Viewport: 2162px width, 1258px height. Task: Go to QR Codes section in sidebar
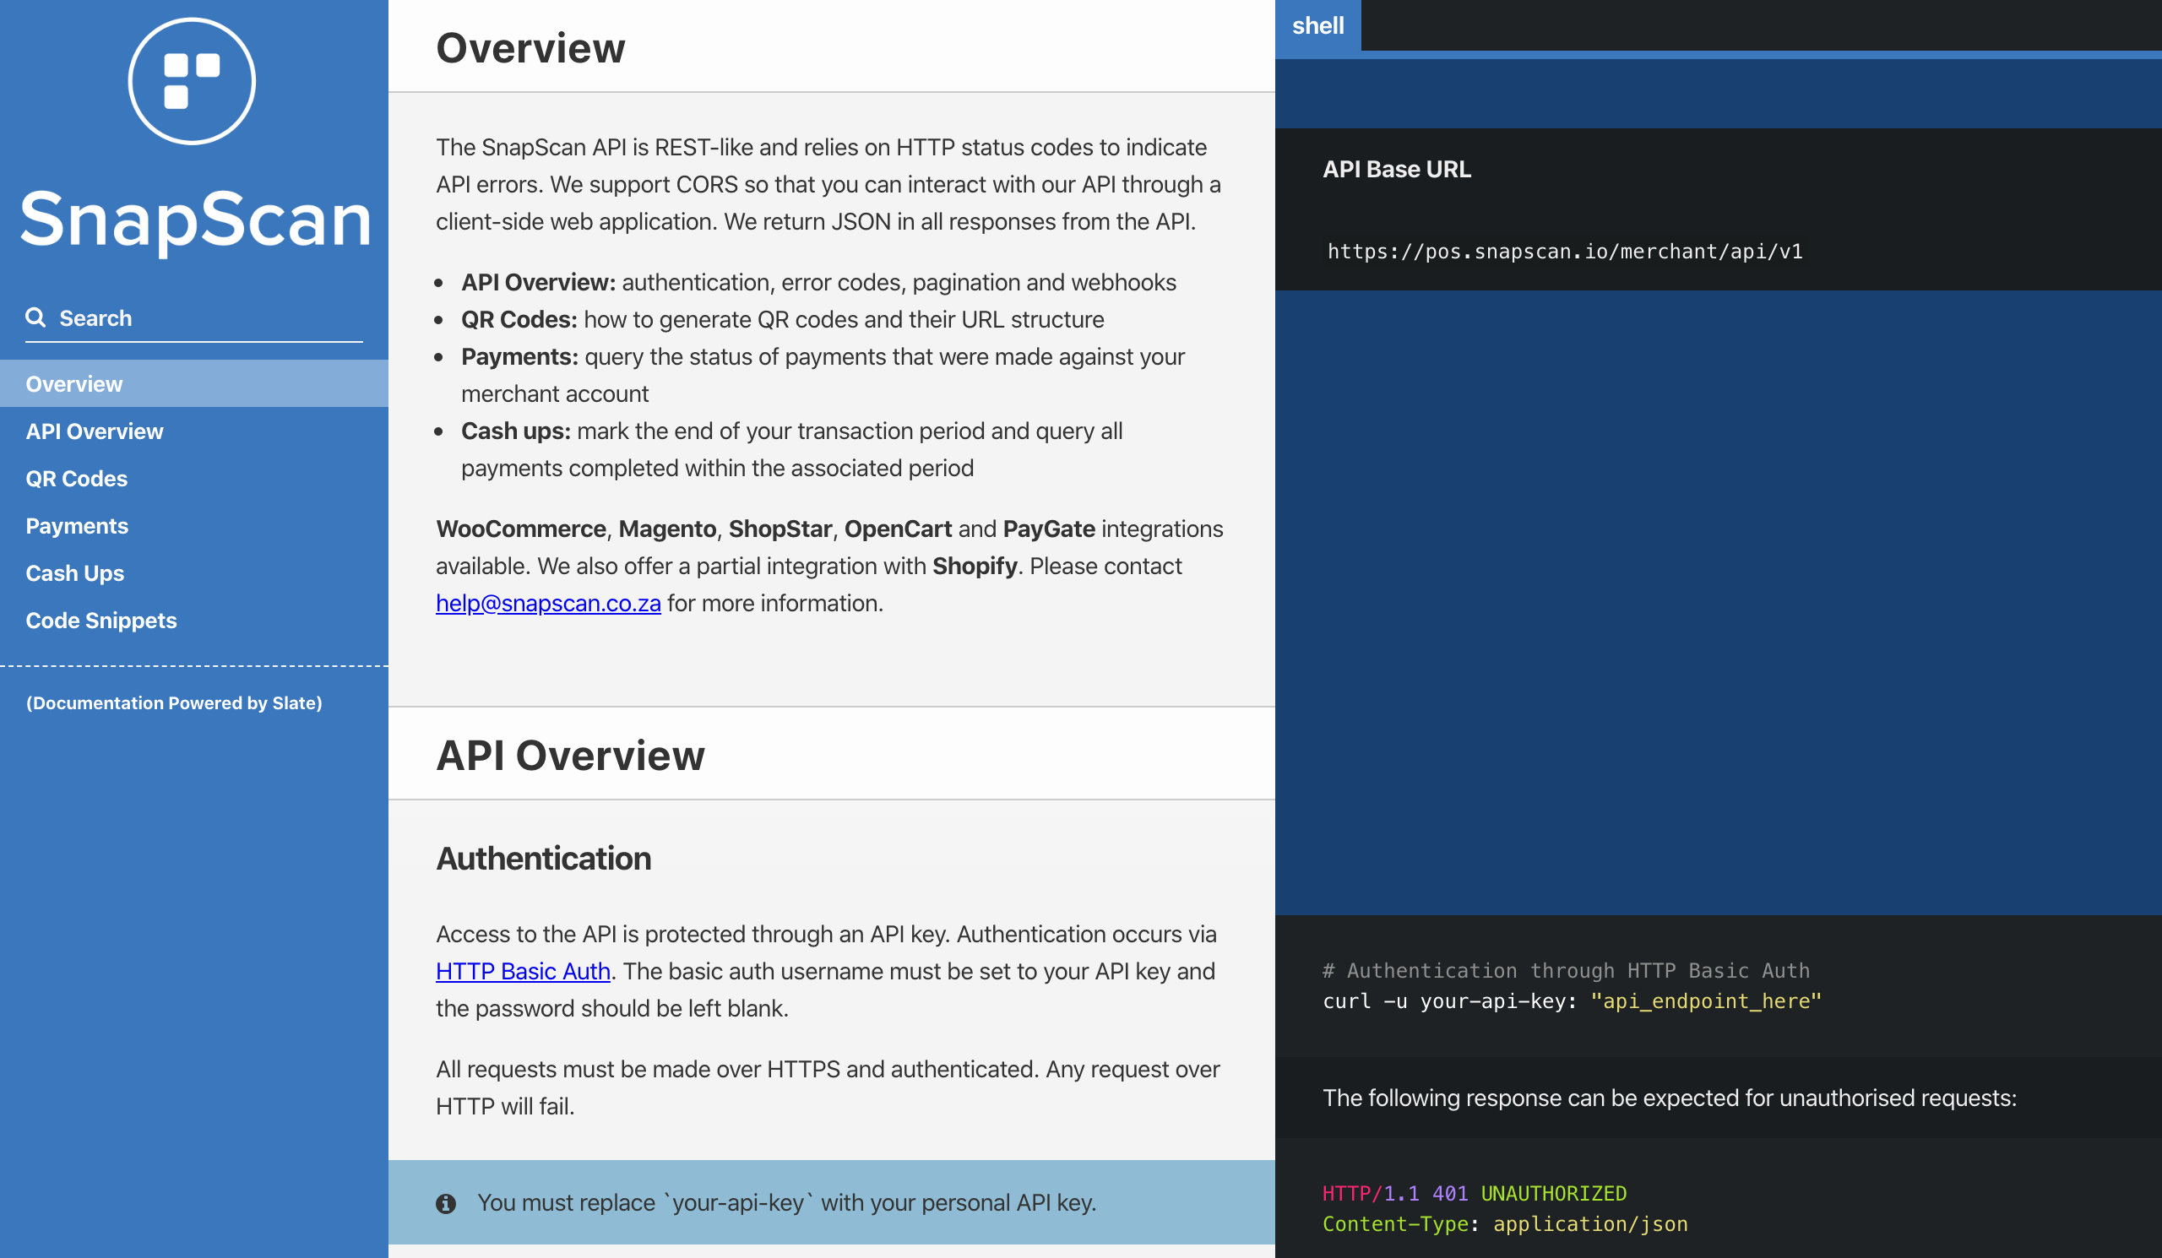(x=194, y=478)
